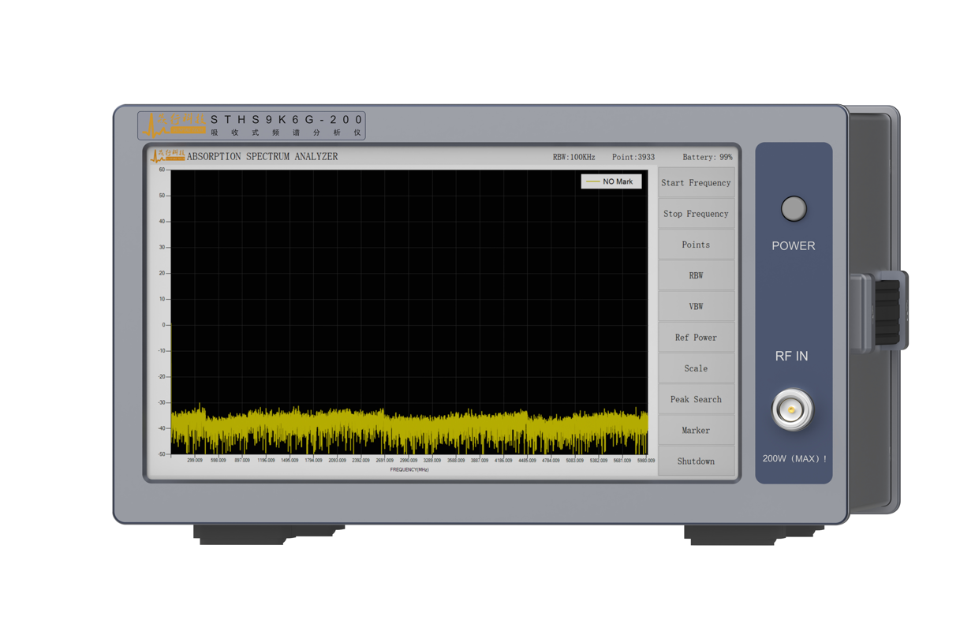Screen dimensions: 975x635
Task: Click the RBW:100KHz status readout
Action: (573, 157)
